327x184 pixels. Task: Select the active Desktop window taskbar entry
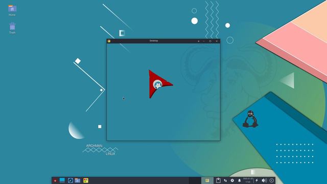(207, 180)
